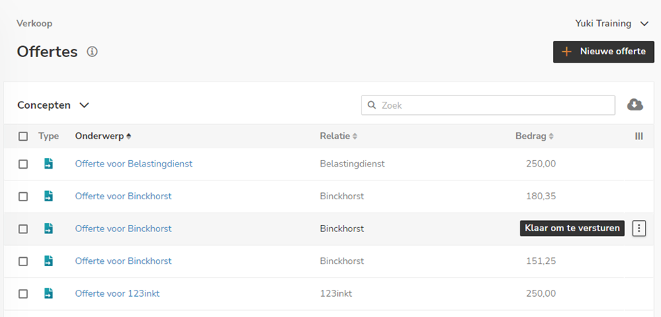The image size is (661, 317).
Task: Click the Nieuwe offerte button
Action: point(603,52)
